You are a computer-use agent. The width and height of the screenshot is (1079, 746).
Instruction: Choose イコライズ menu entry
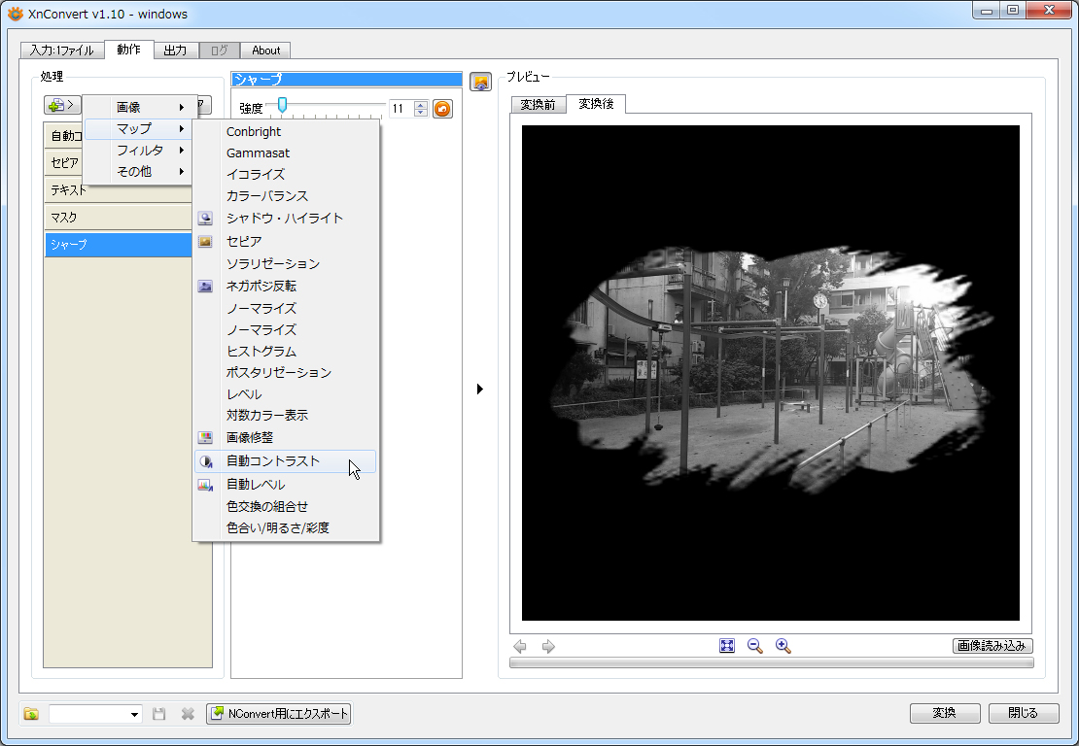pos(286,174)
